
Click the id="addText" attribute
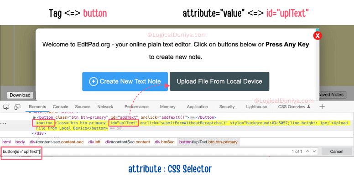click(125, 117)
